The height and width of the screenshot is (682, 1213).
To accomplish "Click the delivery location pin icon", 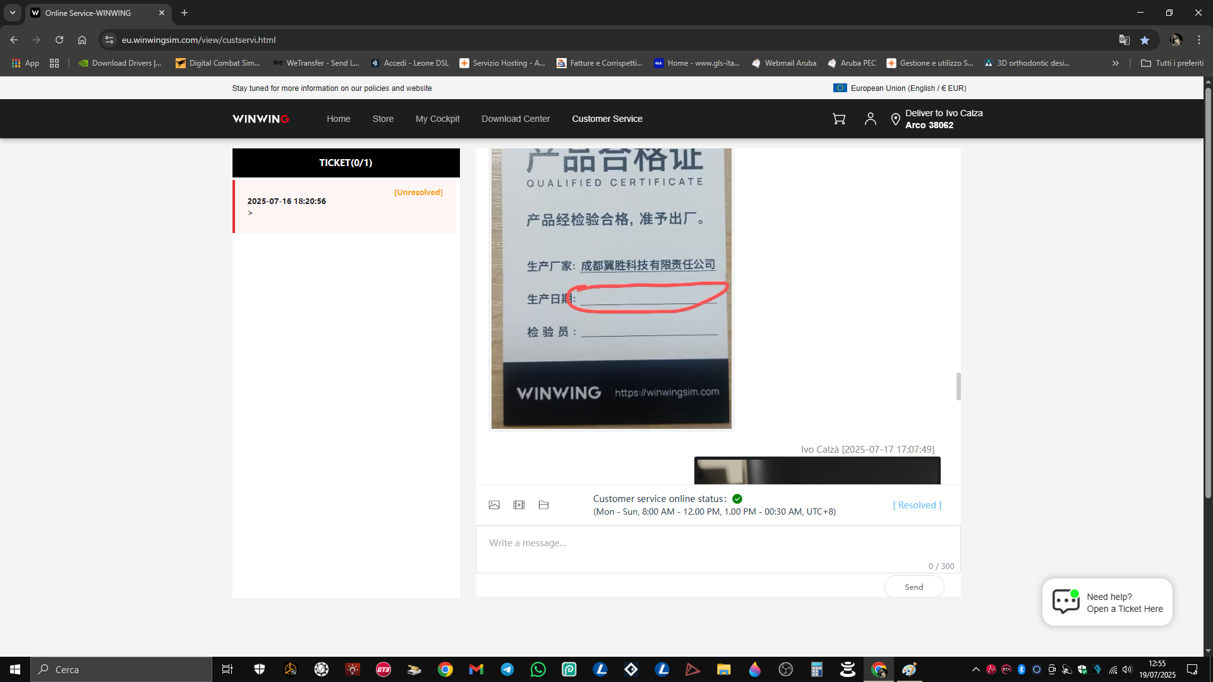I will click(895, 119).
